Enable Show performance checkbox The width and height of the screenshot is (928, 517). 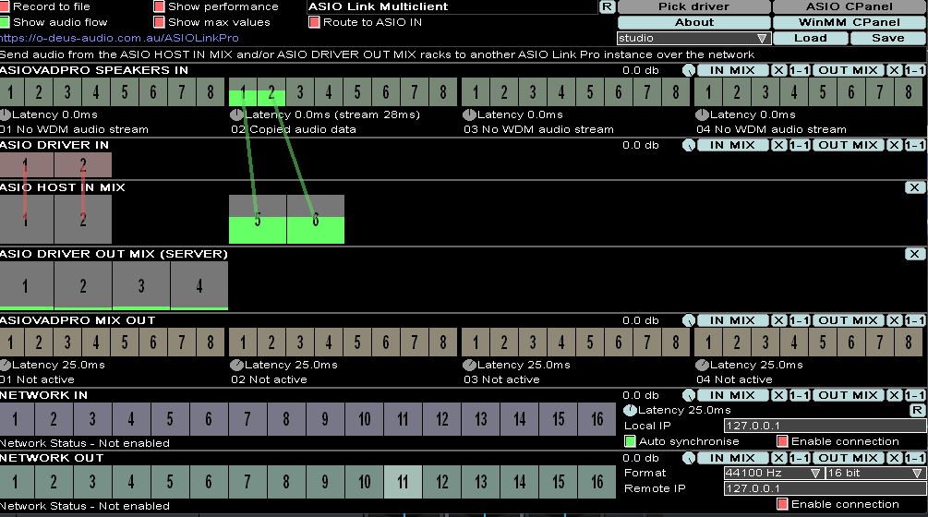click(159, 6)
